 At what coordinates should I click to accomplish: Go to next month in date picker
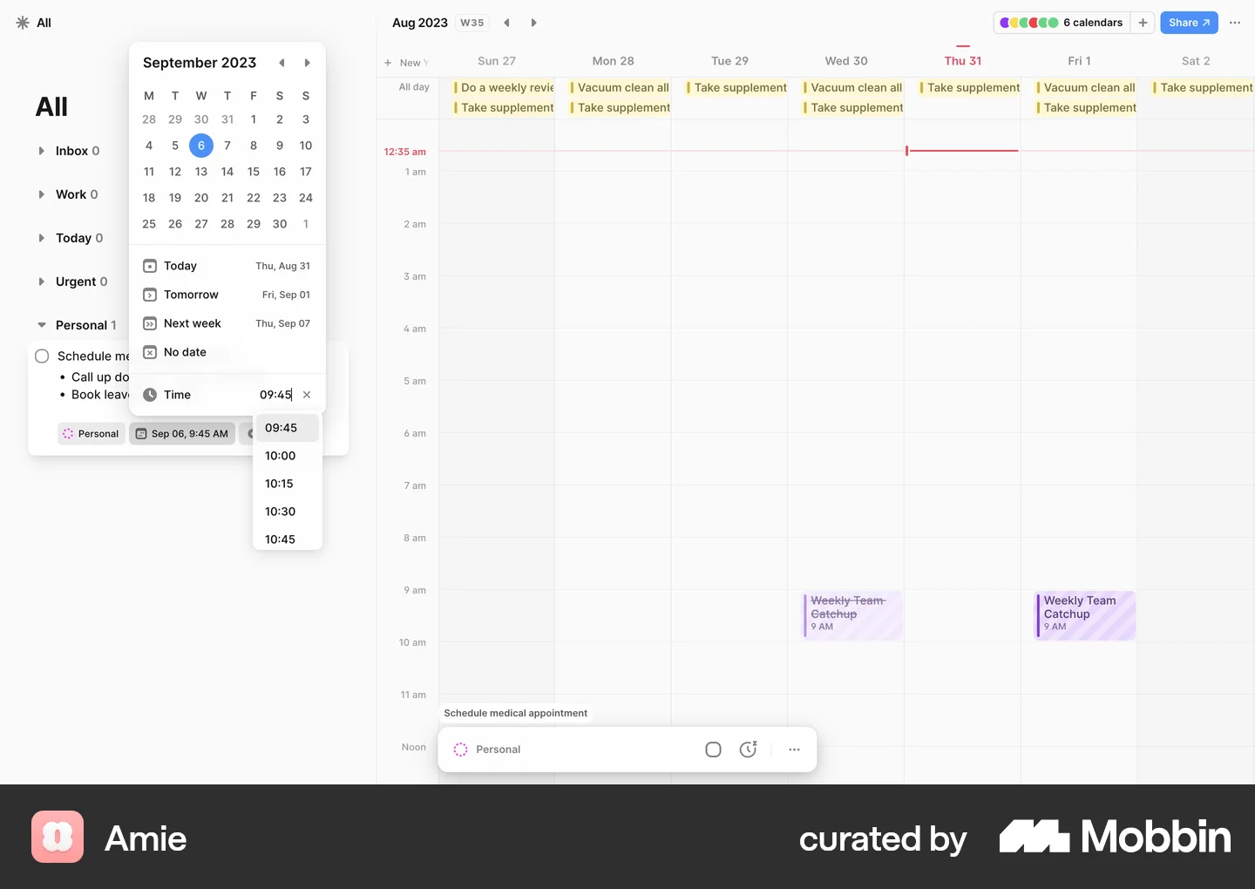[307, 63]
